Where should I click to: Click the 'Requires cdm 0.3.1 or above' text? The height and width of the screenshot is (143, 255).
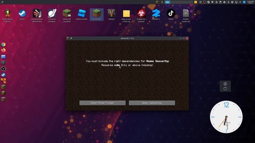coord(121,65)
